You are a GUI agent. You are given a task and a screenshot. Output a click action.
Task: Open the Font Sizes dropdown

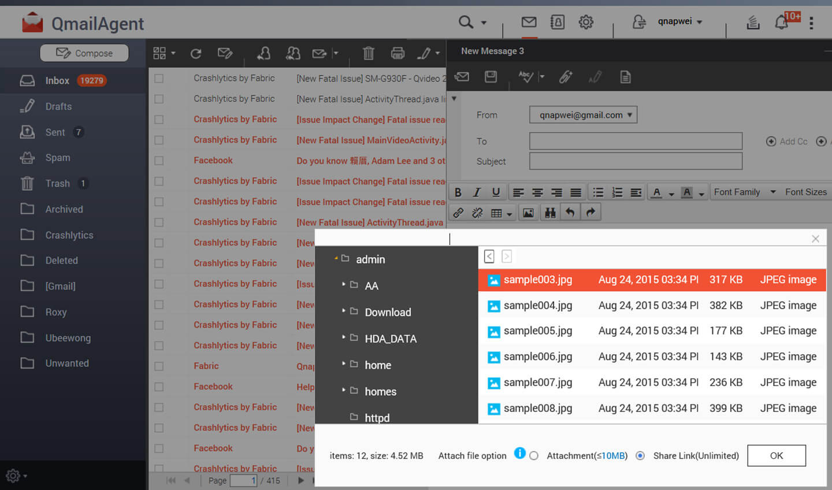pos(806,192)
